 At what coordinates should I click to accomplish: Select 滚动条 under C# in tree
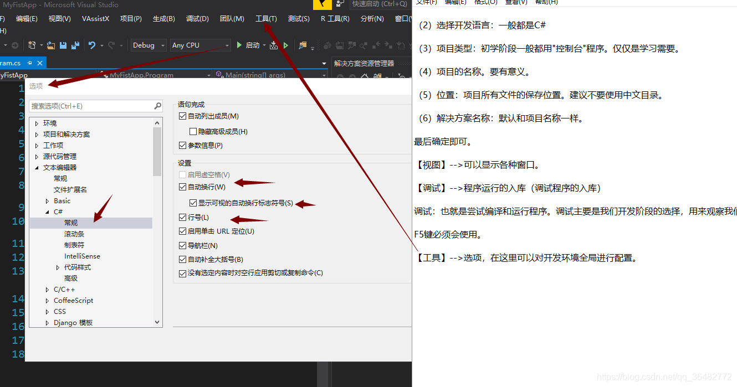click(x=74, y=234)
